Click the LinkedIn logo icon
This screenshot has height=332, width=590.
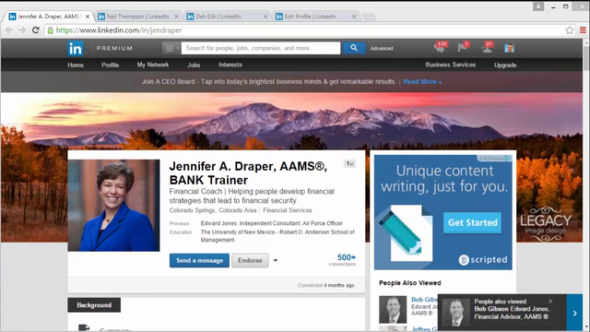click(x=76, y=48)
